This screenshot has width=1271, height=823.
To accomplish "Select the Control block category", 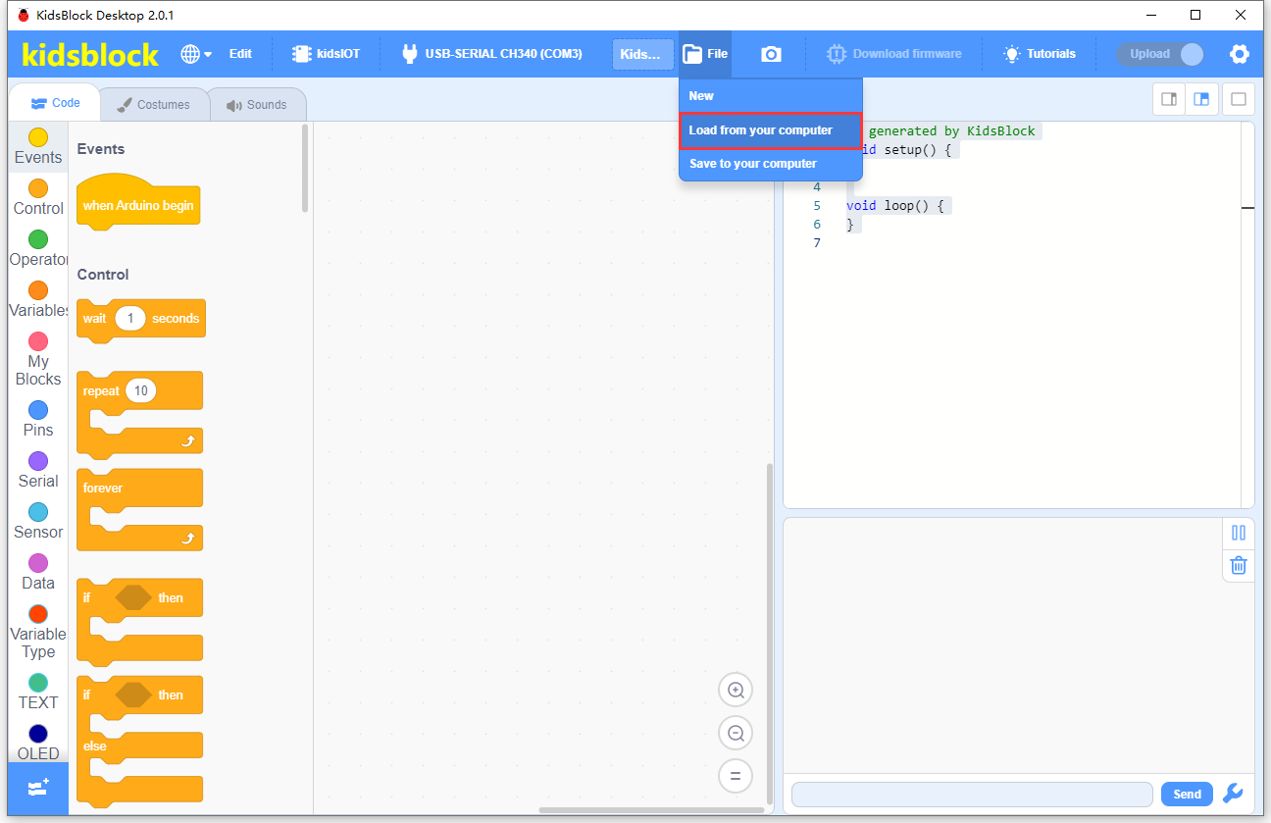I will point(38,198).
